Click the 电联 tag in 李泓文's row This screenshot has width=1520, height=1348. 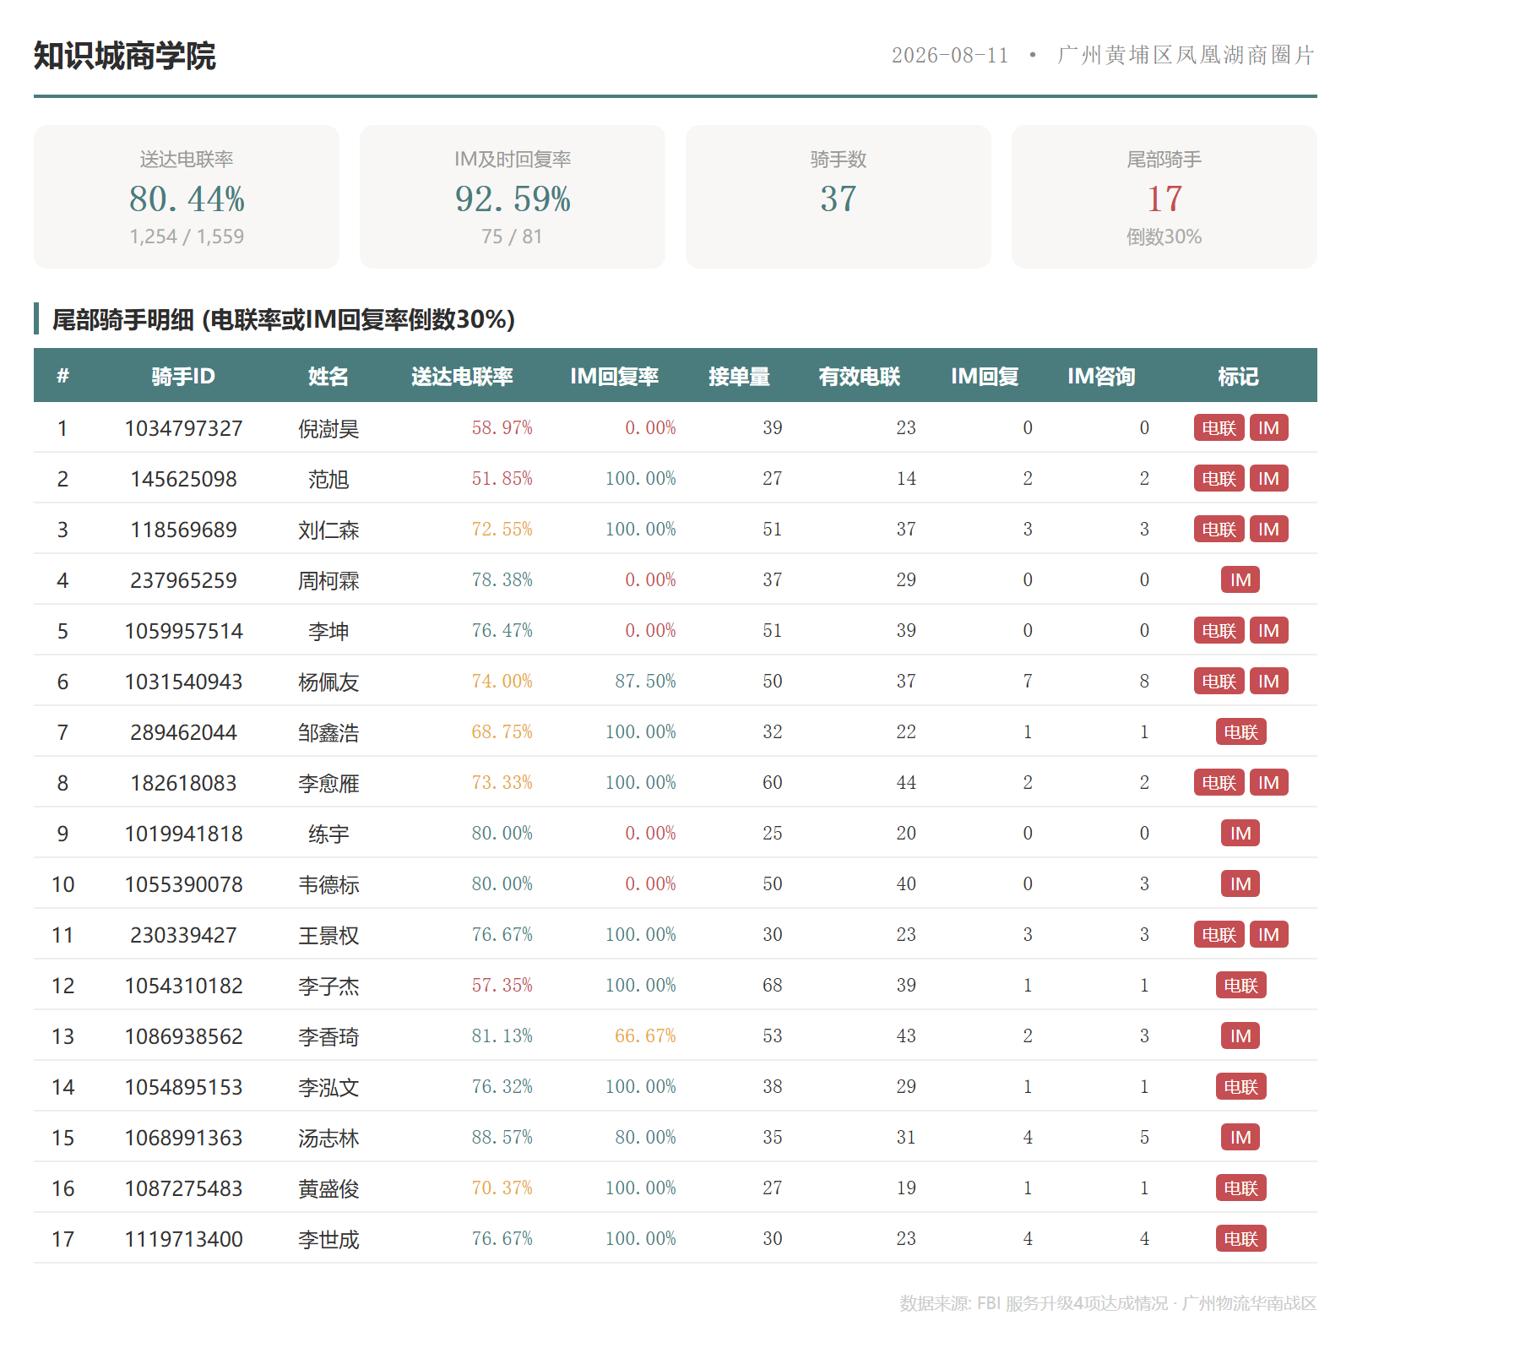(1240, 1086)
